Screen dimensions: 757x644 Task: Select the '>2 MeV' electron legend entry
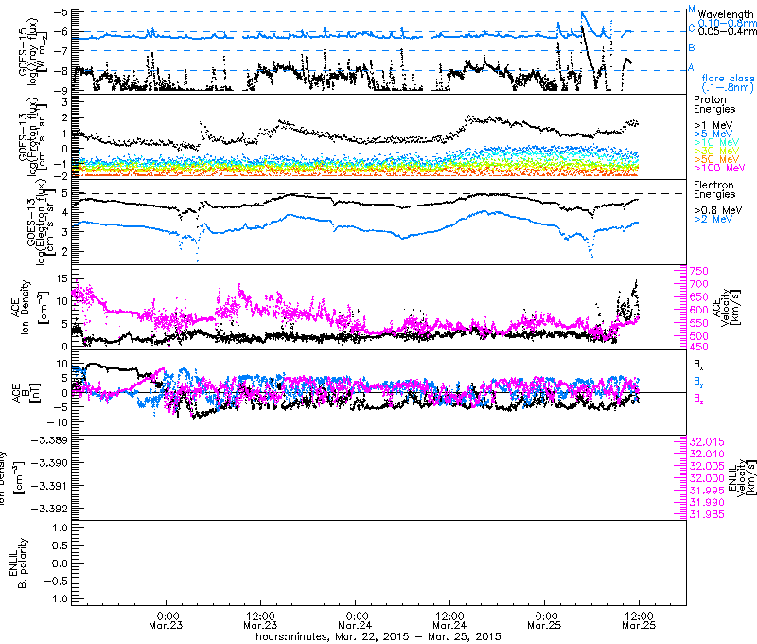(x=713, y=220)
